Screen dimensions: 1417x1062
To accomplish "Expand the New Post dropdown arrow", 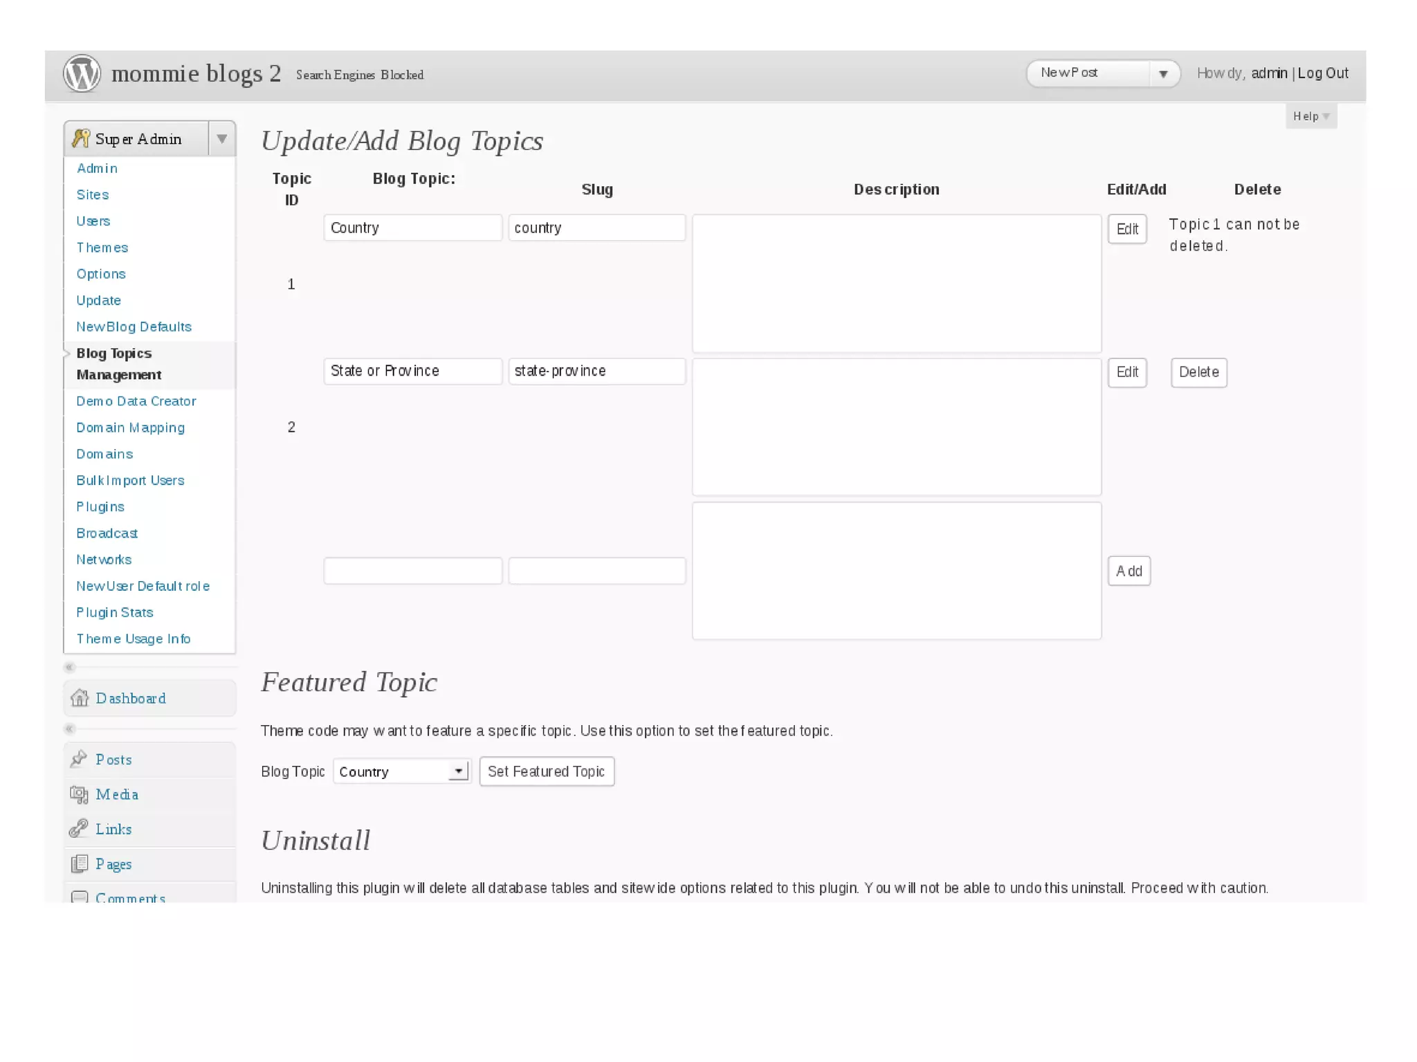I will click(1163, 73).
